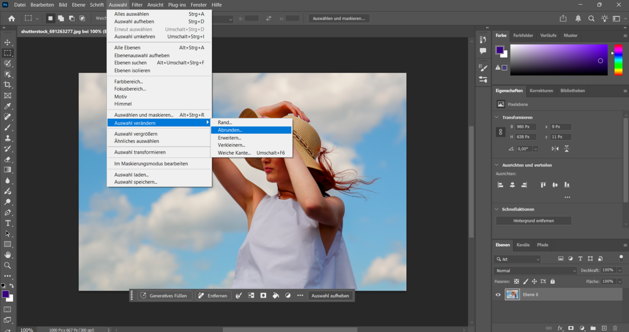The image size is (629, 332).
Task: Switch to the Kanäle tab
Action: pyautogui.click(x=523, y=245)
